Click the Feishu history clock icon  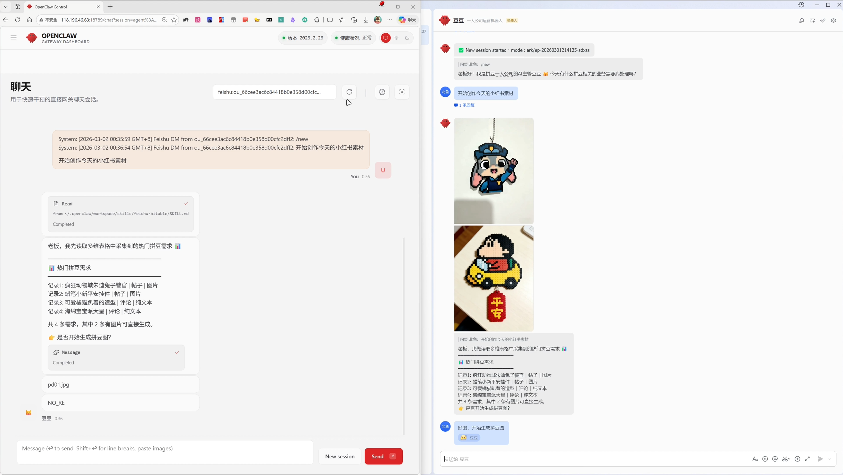801,4
